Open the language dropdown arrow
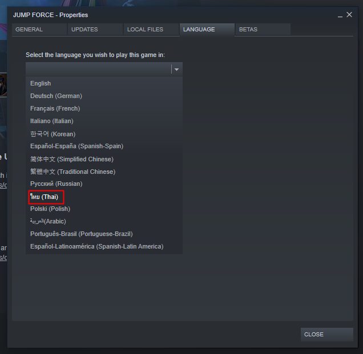This screenshot has width=363, height=354. click(176, 70)
